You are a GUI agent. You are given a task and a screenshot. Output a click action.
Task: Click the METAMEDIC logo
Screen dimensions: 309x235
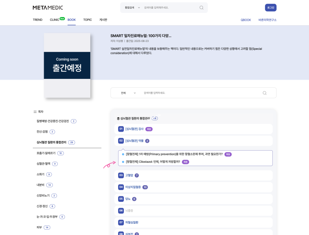coord(48,7)
